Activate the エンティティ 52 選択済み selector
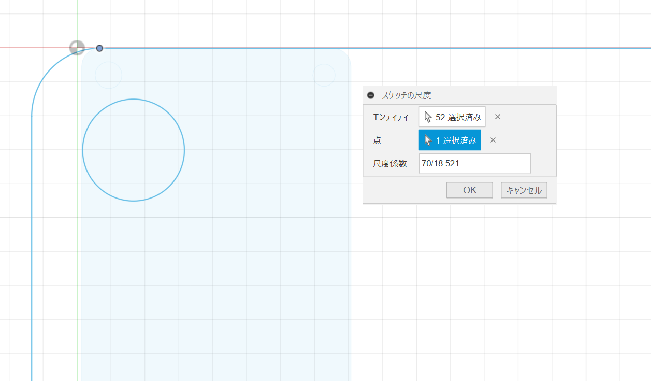 tap(452, 117)
